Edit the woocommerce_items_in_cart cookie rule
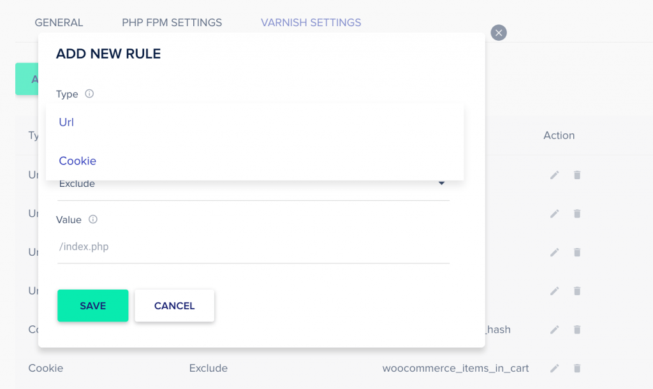 click(x=554, y=368)
